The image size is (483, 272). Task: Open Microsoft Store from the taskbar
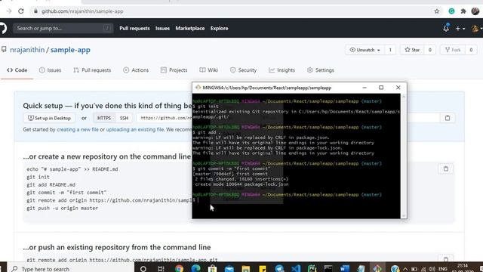pos(212,269)
